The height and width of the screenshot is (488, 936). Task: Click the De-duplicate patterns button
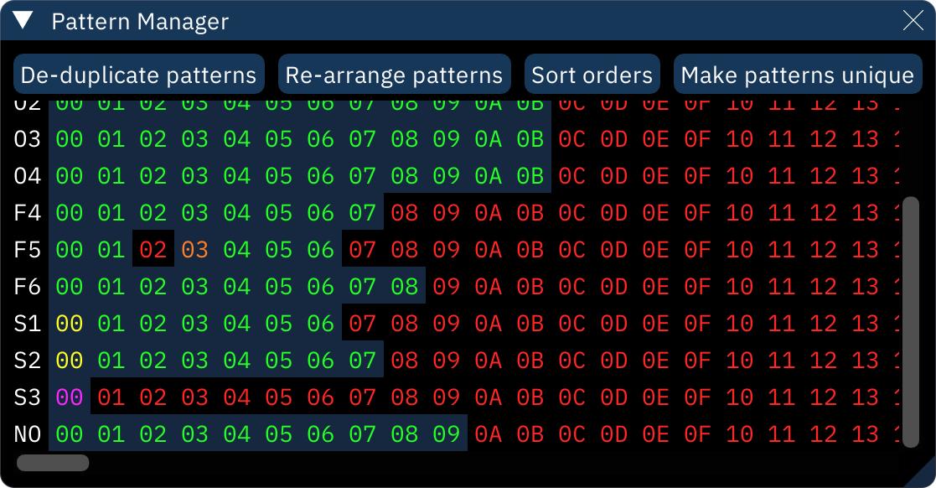click(x=137, y=74)
